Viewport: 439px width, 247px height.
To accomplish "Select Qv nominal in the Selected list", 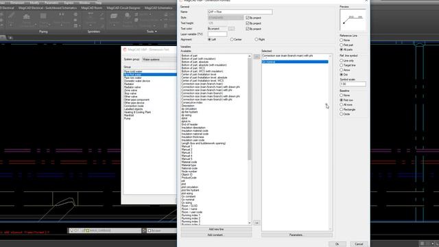I will pyautogui.click(x=295, y=62).
